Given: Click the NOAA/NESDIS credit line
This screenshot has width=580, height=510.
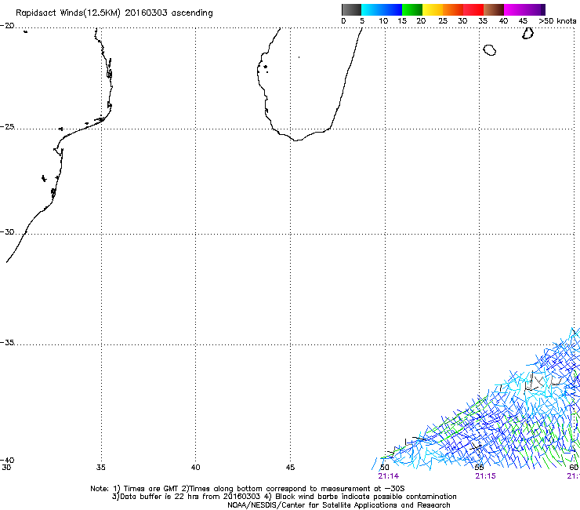Looking at the screenshot, I should (339, 505).
